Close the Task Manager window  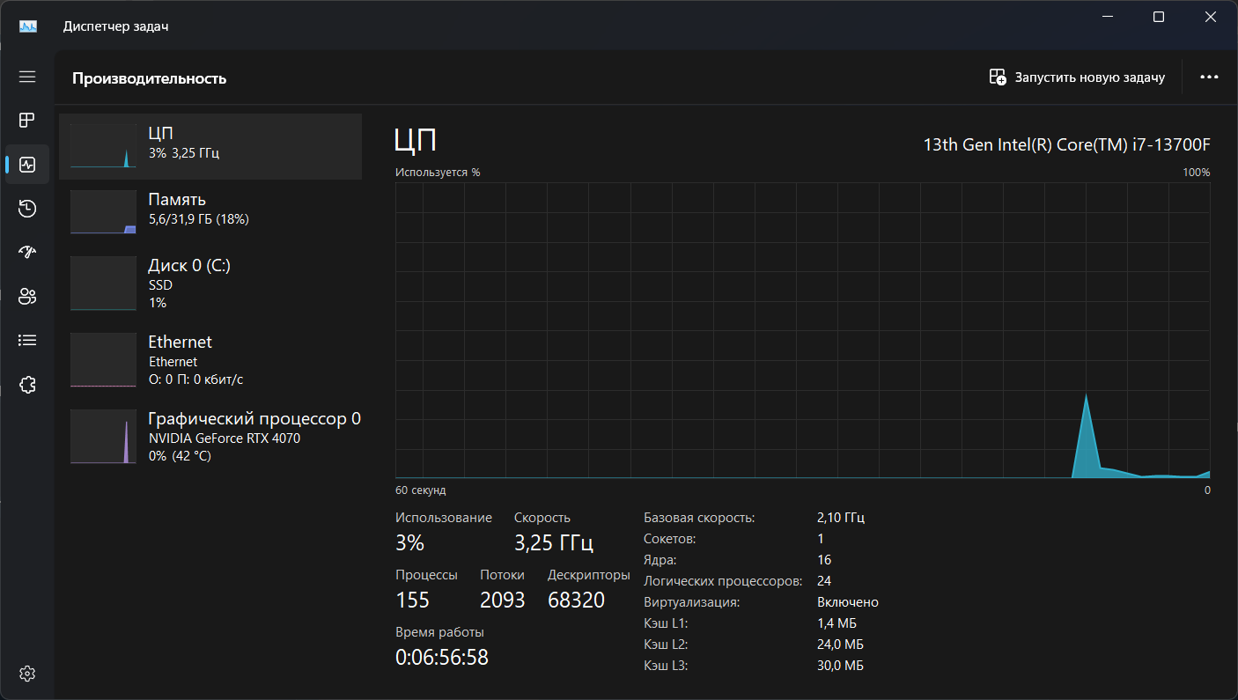click(1211, 17)
